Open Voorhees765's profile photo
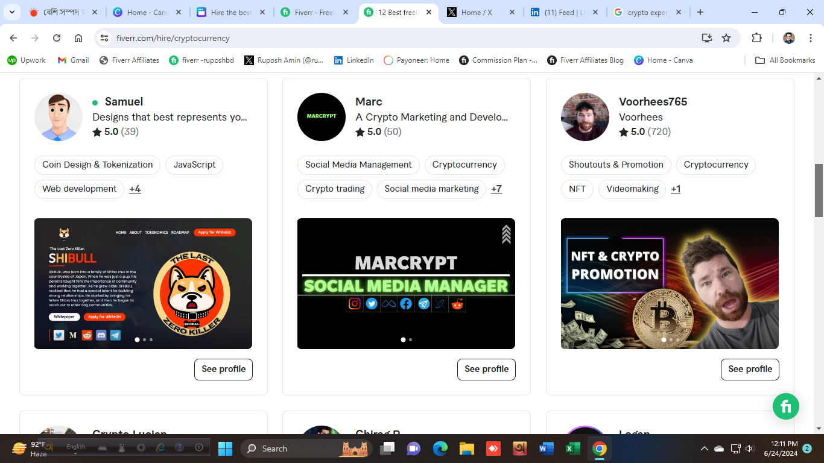The image size is (824, 463). pos(585,117)
